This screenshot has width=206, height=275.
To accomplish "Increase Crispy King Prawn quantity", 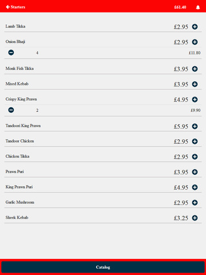I will pos(195,99).
